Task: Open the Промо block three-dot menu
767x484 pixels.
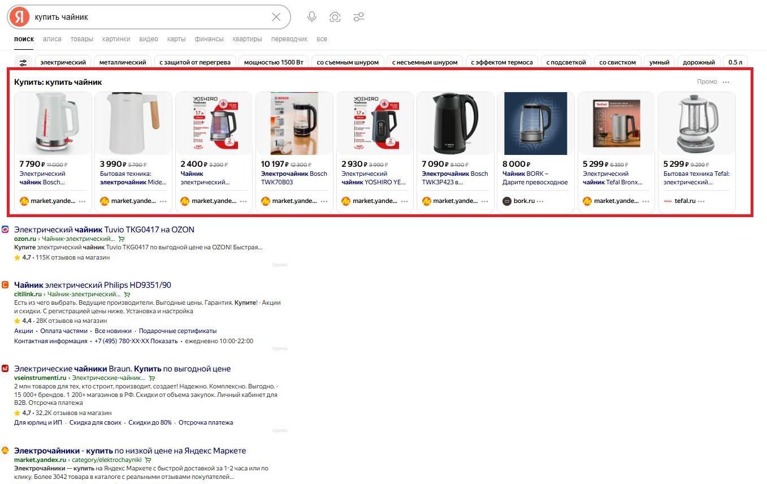Action: point(726,82)
